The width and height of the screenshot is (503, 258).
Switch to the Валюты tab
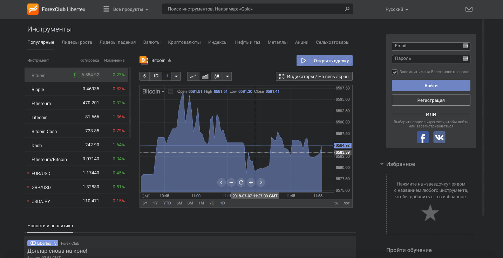(152, 42)
